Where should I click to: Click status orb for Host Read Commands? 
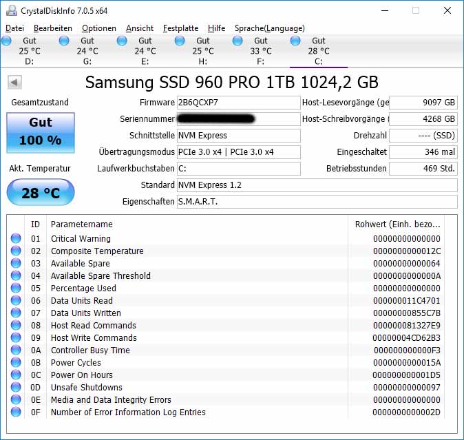click(16, 326)
